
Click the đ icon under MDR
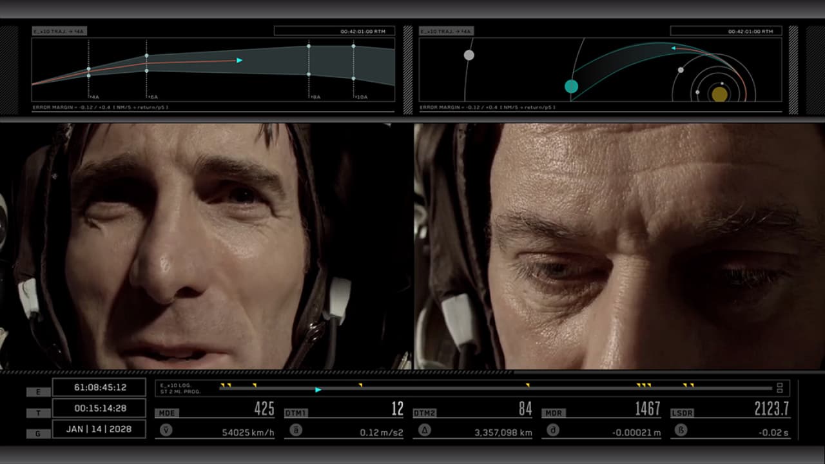553,430
